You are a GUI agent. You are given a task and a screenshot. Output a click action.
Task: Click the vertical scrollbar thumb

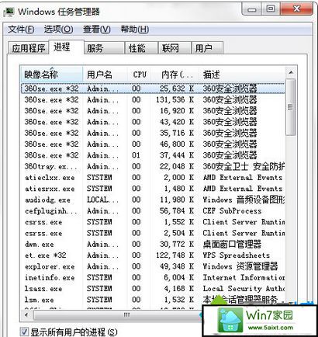pos(291,106)
